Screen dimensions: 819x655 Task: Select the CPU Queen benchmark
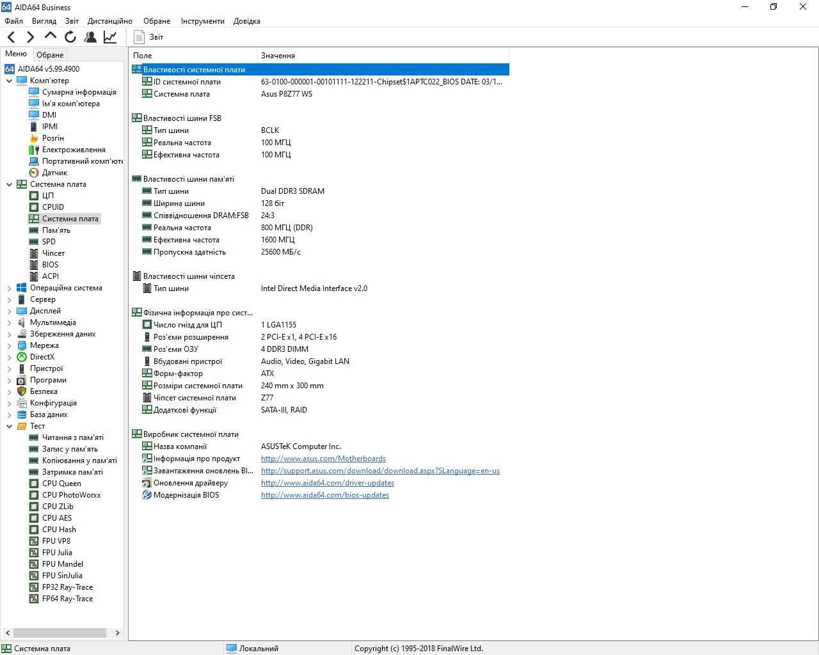tap(55, 483)
